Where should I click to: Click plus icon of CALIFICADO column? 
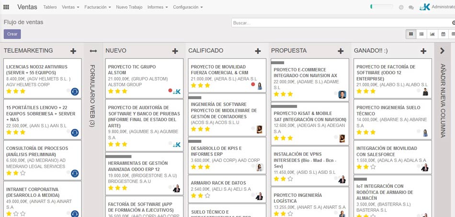tap(258, 51)
